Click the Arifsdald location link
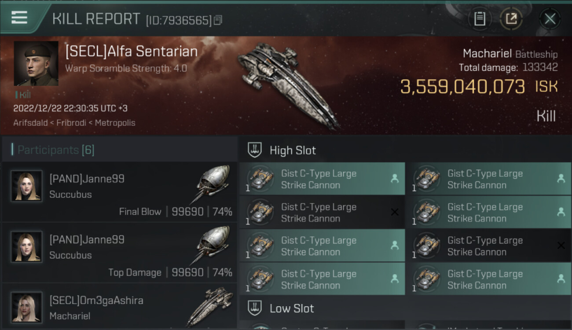Image resolution: width=572 pixels, height=330 pixels. (x=30, y=123)
